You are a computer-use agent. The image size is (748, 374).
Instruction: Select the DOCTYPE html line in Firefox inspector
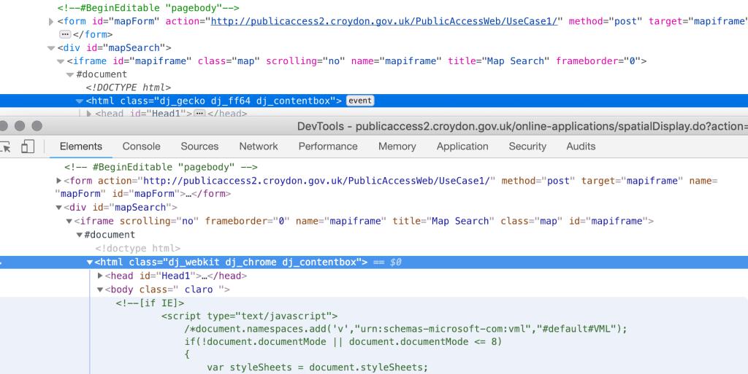[x=129, y=87]
